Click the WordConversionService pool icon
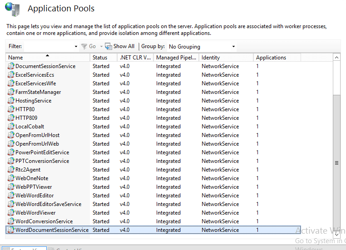The height and width of the screenshot is (250, 346). 11,221
